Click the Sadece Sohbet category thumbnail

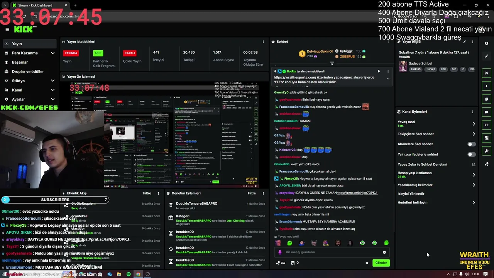tap(403, 66)
